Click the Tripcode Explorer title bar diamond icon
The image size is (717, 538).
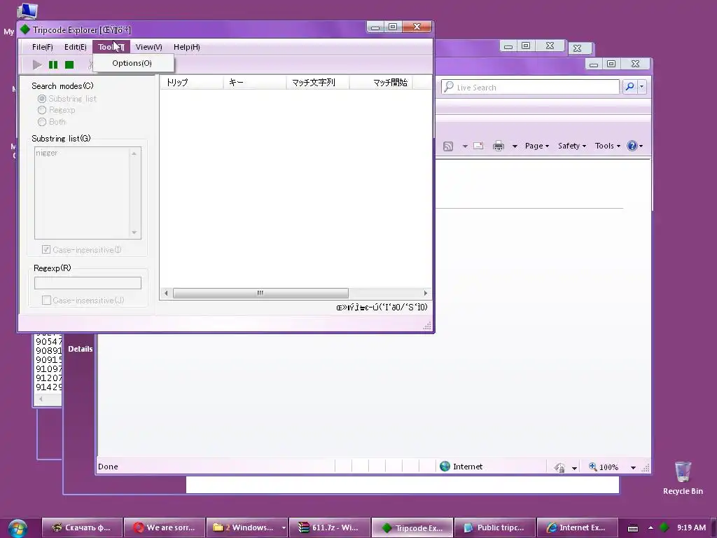tap(25, 29)
